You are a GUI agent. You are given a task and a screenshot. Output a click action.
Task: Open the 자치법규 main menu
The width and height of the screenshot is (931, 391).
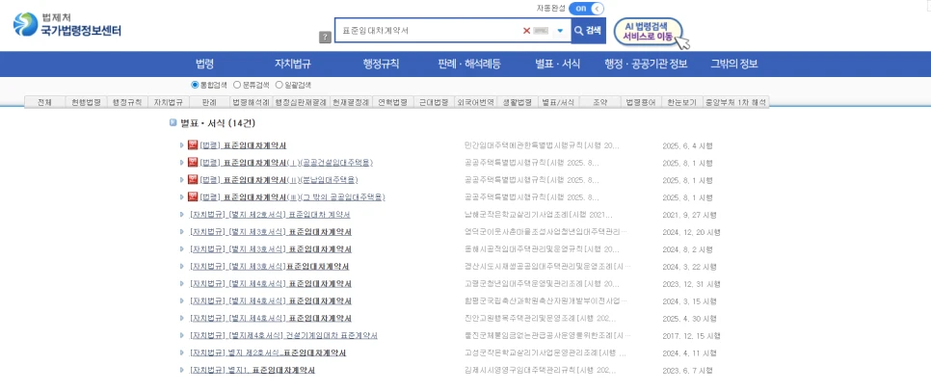pyautogui.click(x=293, y=65)
